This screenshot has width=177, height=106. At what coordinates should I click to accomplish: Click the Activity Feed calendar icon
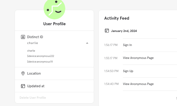coord(107,31)
